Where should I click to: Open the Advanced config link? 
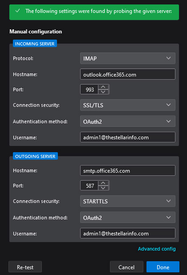click(x=157, y=249)
